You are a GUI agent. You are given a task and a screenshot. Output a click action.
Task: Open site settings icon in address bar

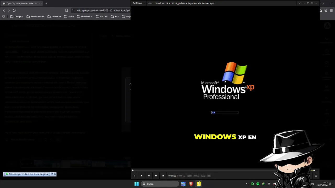(73, 10)
